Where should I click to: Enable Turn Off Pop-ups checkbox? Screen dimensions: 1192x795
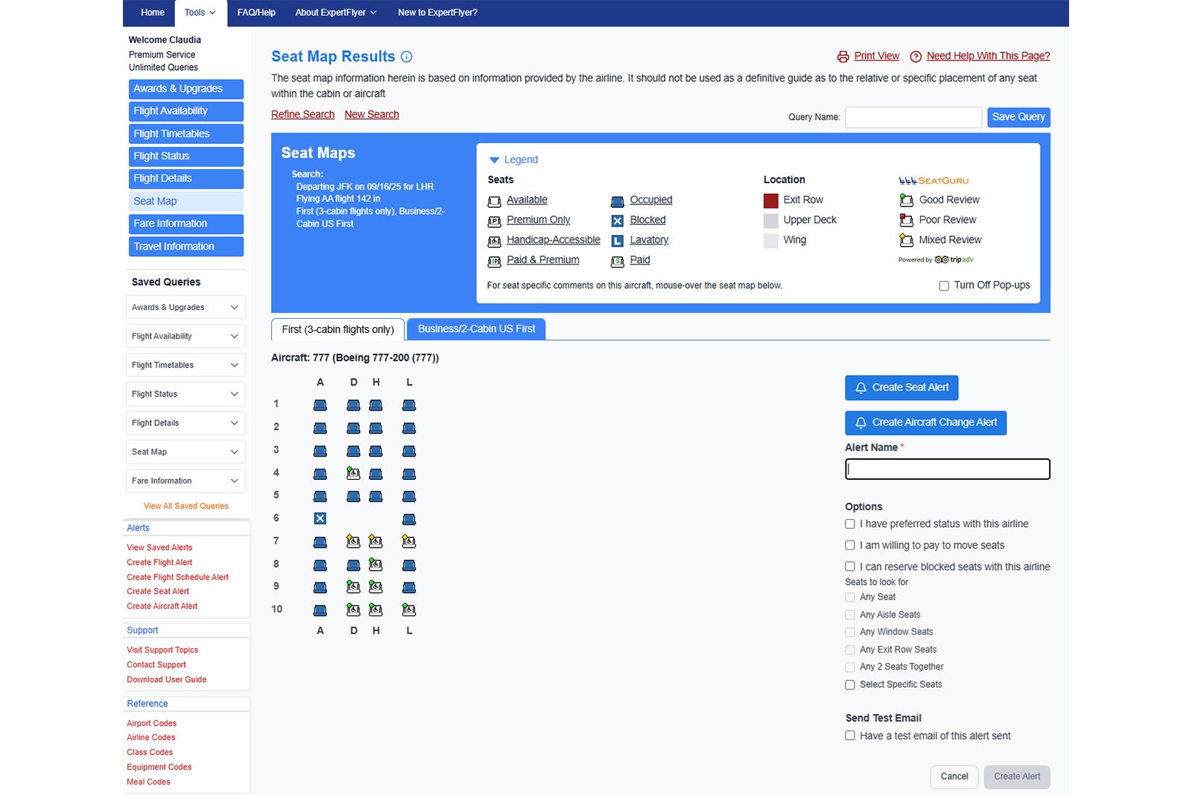pos(944,285)
